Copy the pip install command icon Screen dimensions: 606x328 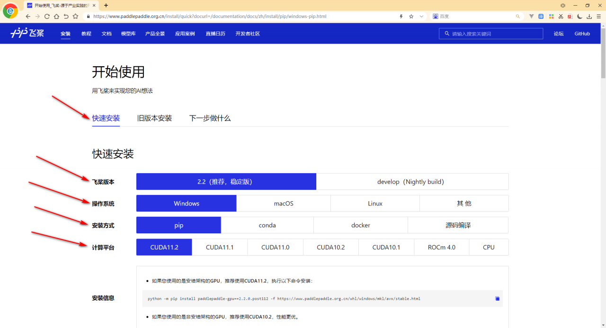[x=497, y=299]
